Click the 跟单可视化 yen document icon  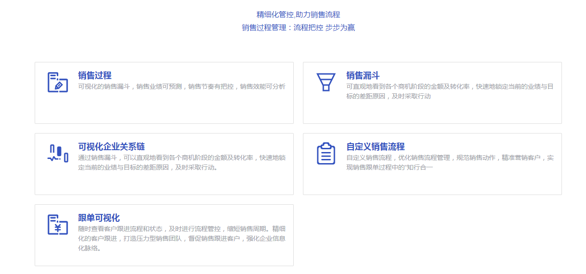pyautogui.click(x=58, y=225)
